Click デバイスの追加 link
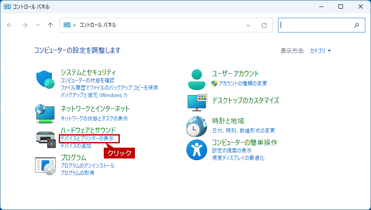This screenshot has height=210, width=371. pos(76,146)
